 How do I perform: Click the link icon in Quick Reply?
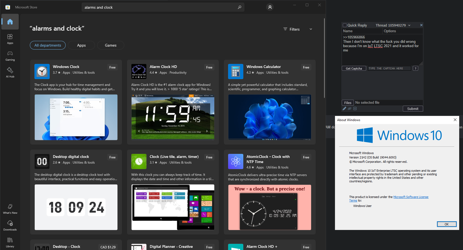point(350,109)
